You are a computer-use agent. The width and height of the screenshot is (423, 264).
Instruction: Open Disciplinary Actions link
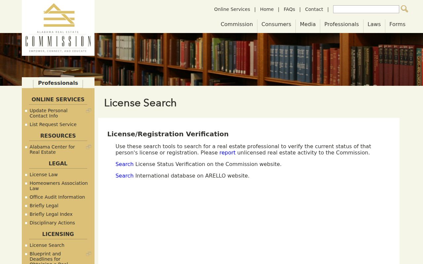click(52, 223)
